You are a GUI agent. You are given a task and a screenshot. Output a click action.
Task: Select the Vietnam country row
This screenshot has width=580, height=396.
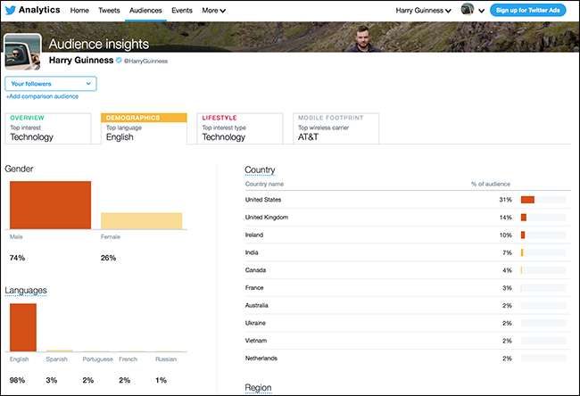[x=407, y=341]
